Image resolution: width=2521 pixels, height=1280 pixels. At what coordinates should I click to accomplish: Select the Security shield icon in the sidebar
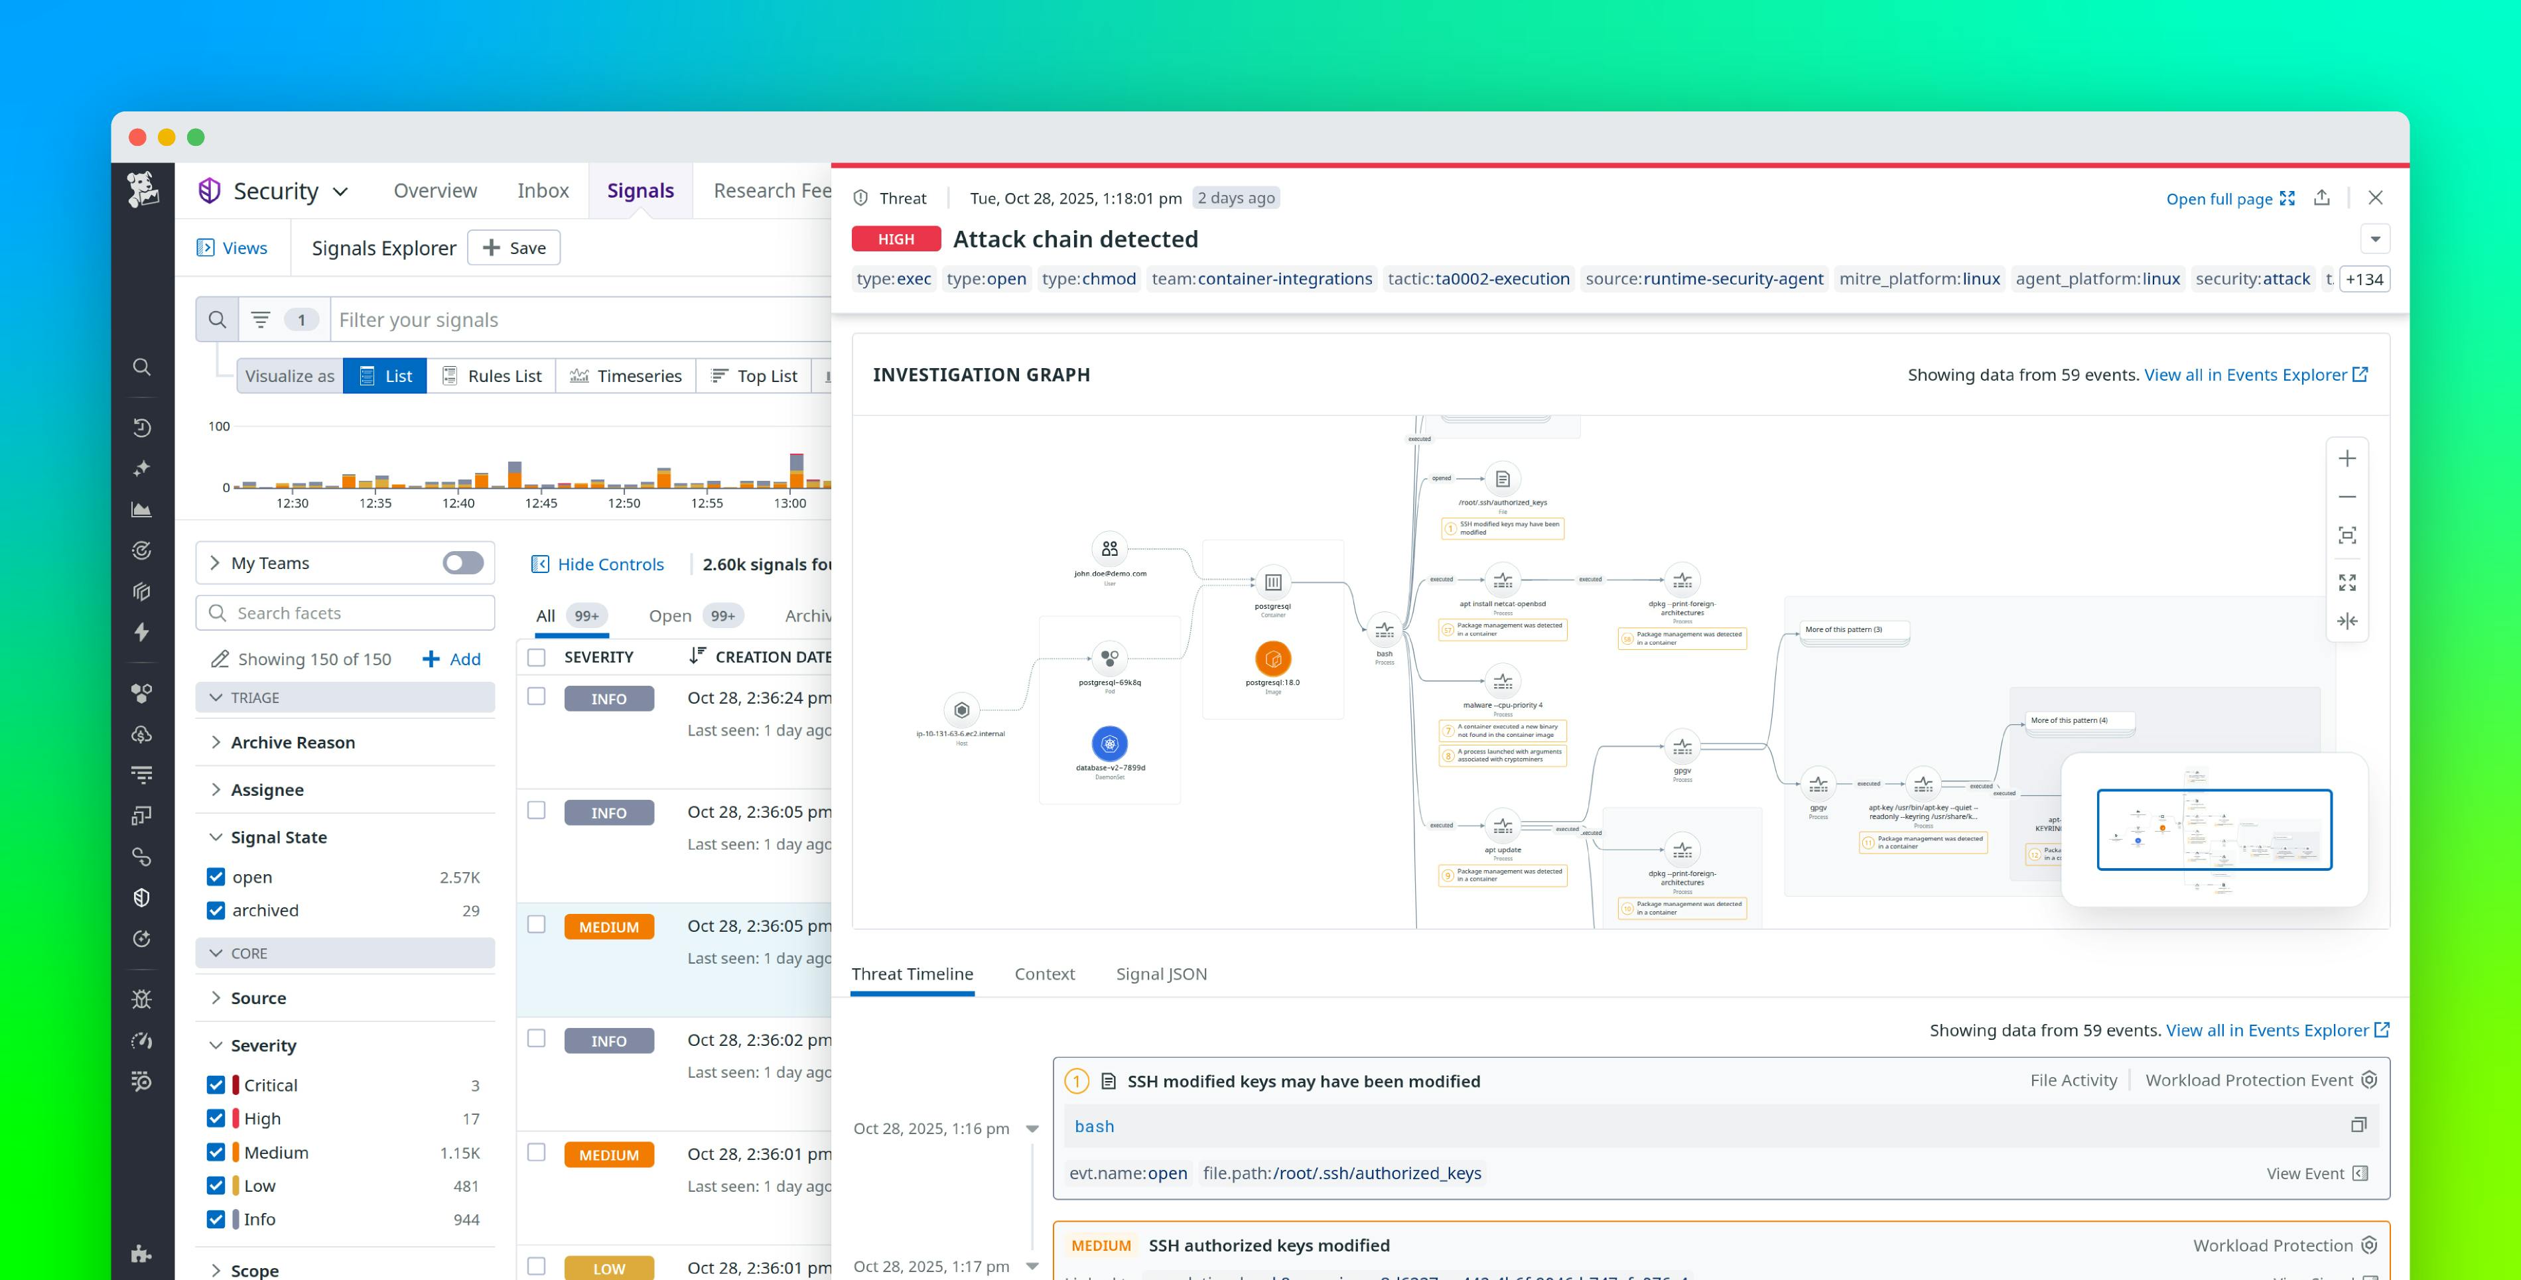(142, 897)
